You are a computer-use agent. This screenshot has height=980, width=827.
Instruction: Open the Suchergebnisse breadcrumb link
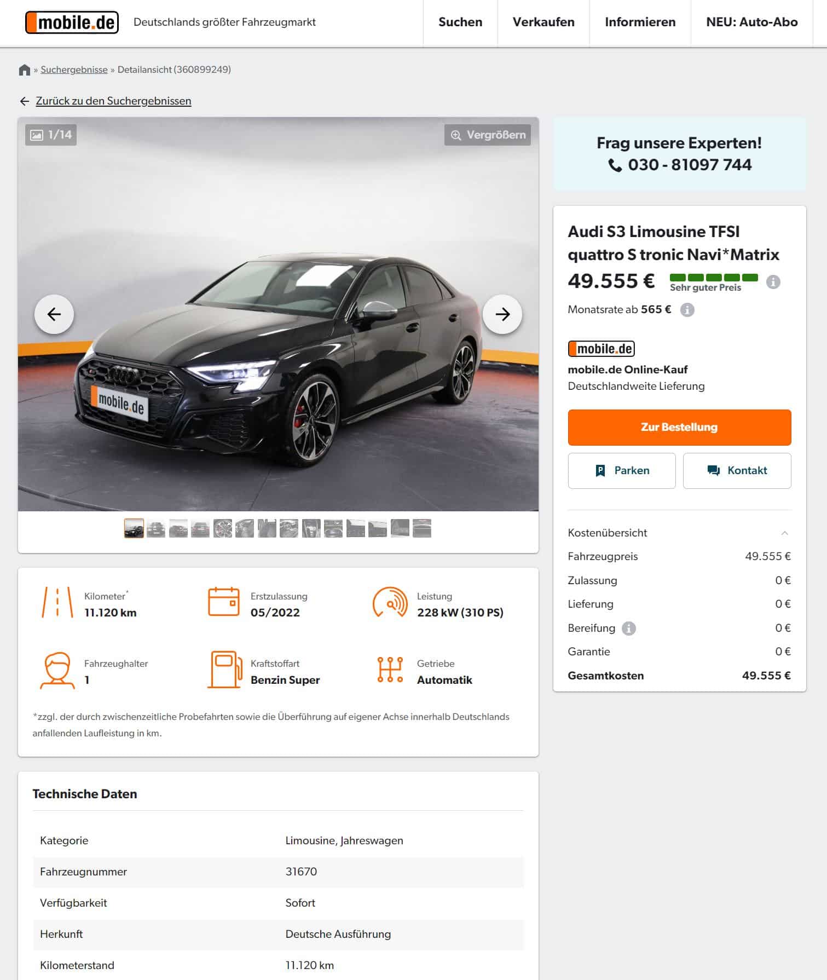click(x=74, y=70)
